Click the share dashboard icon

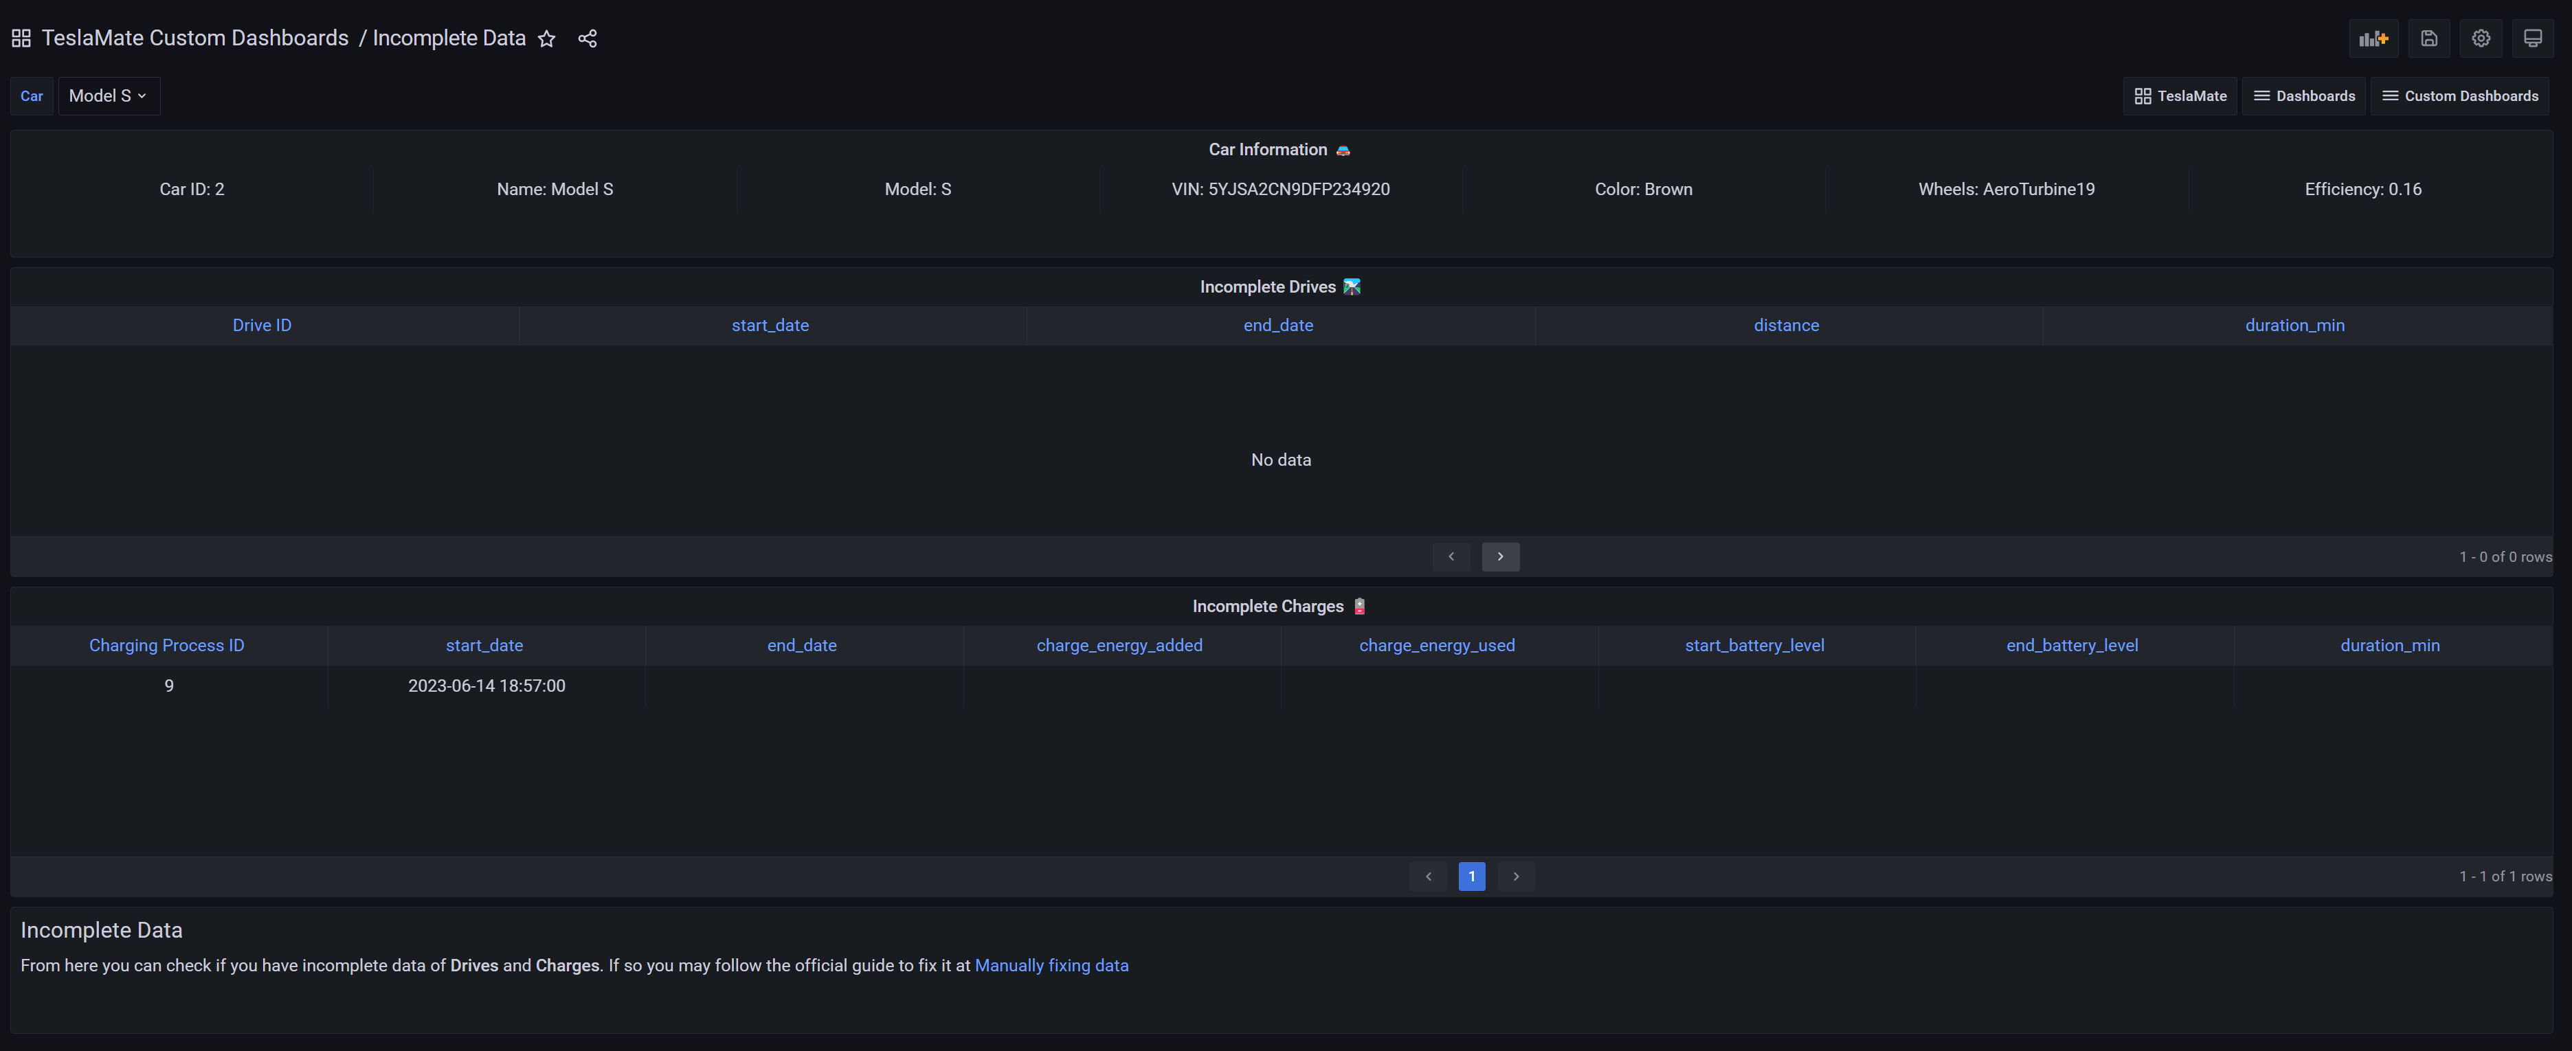[x=587, y=39]
